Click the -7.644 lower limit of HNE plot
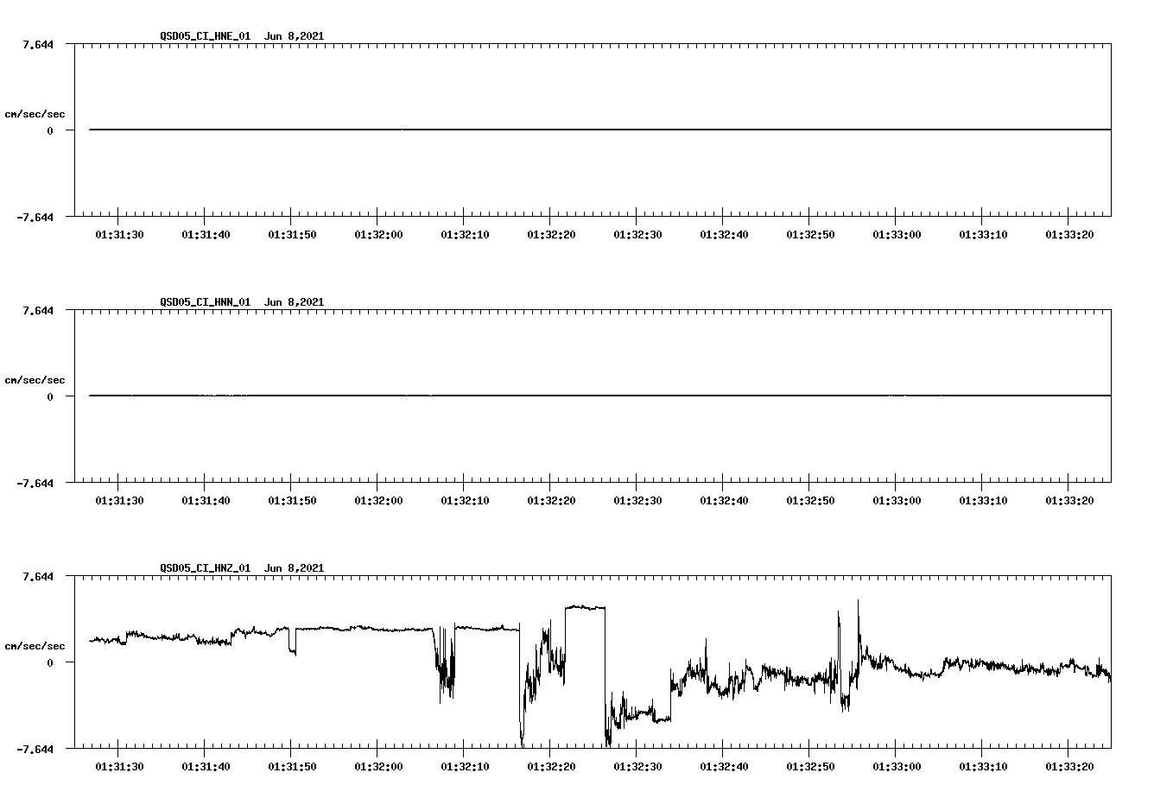This screenshot has width=1173, height=798. 35,217
